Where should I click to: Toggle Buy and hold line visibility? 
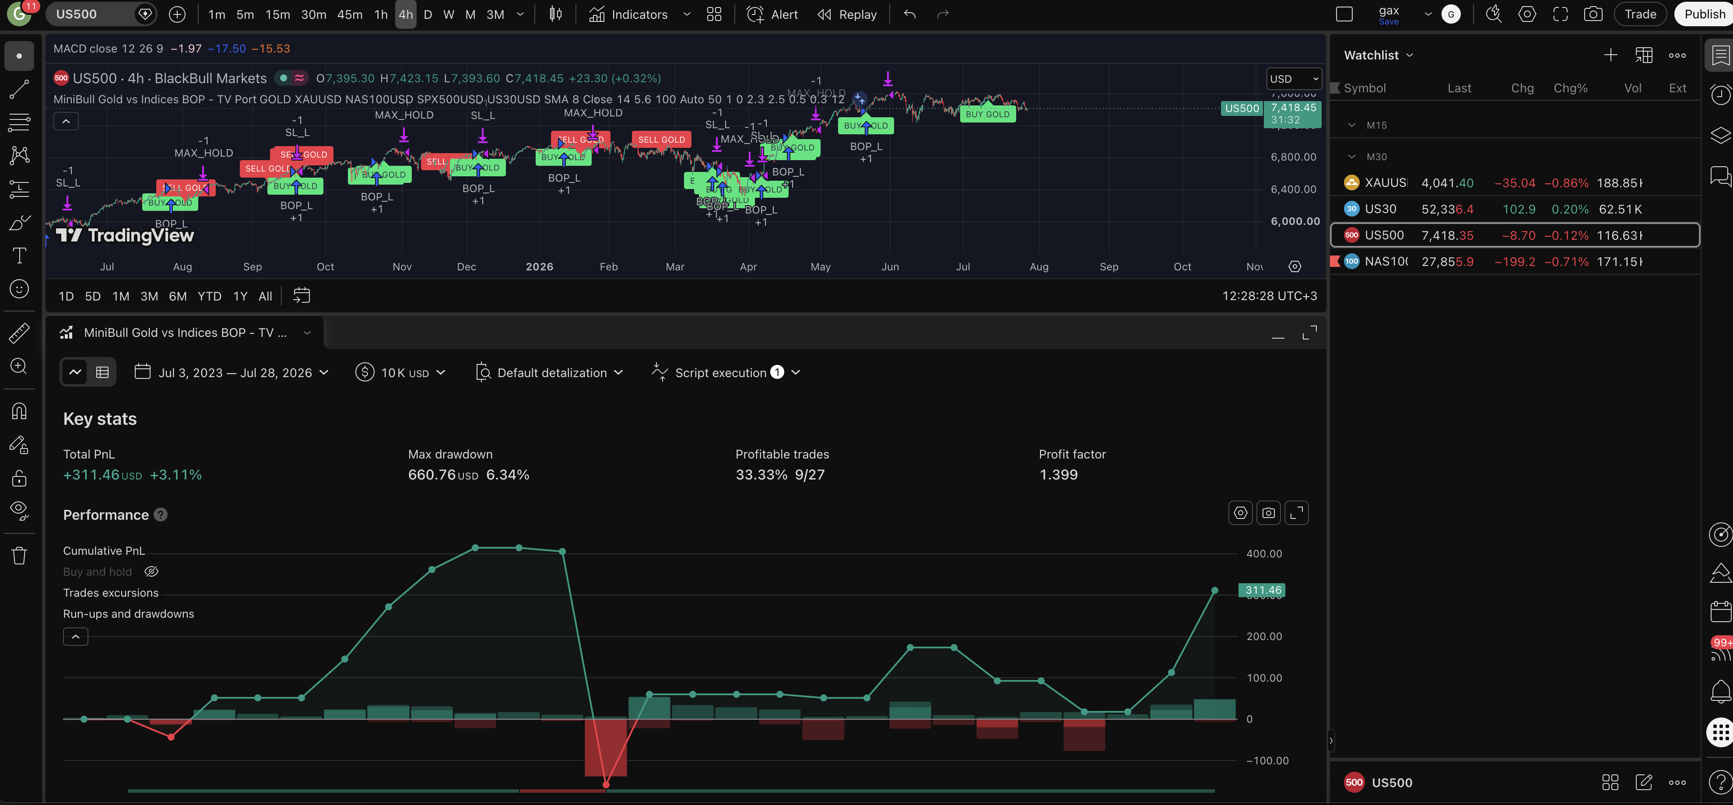(151, 572)
